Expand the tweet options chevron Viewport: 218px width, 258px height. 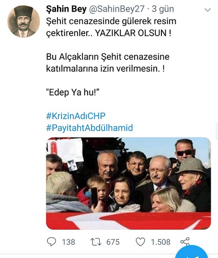(x=207, y=10)
